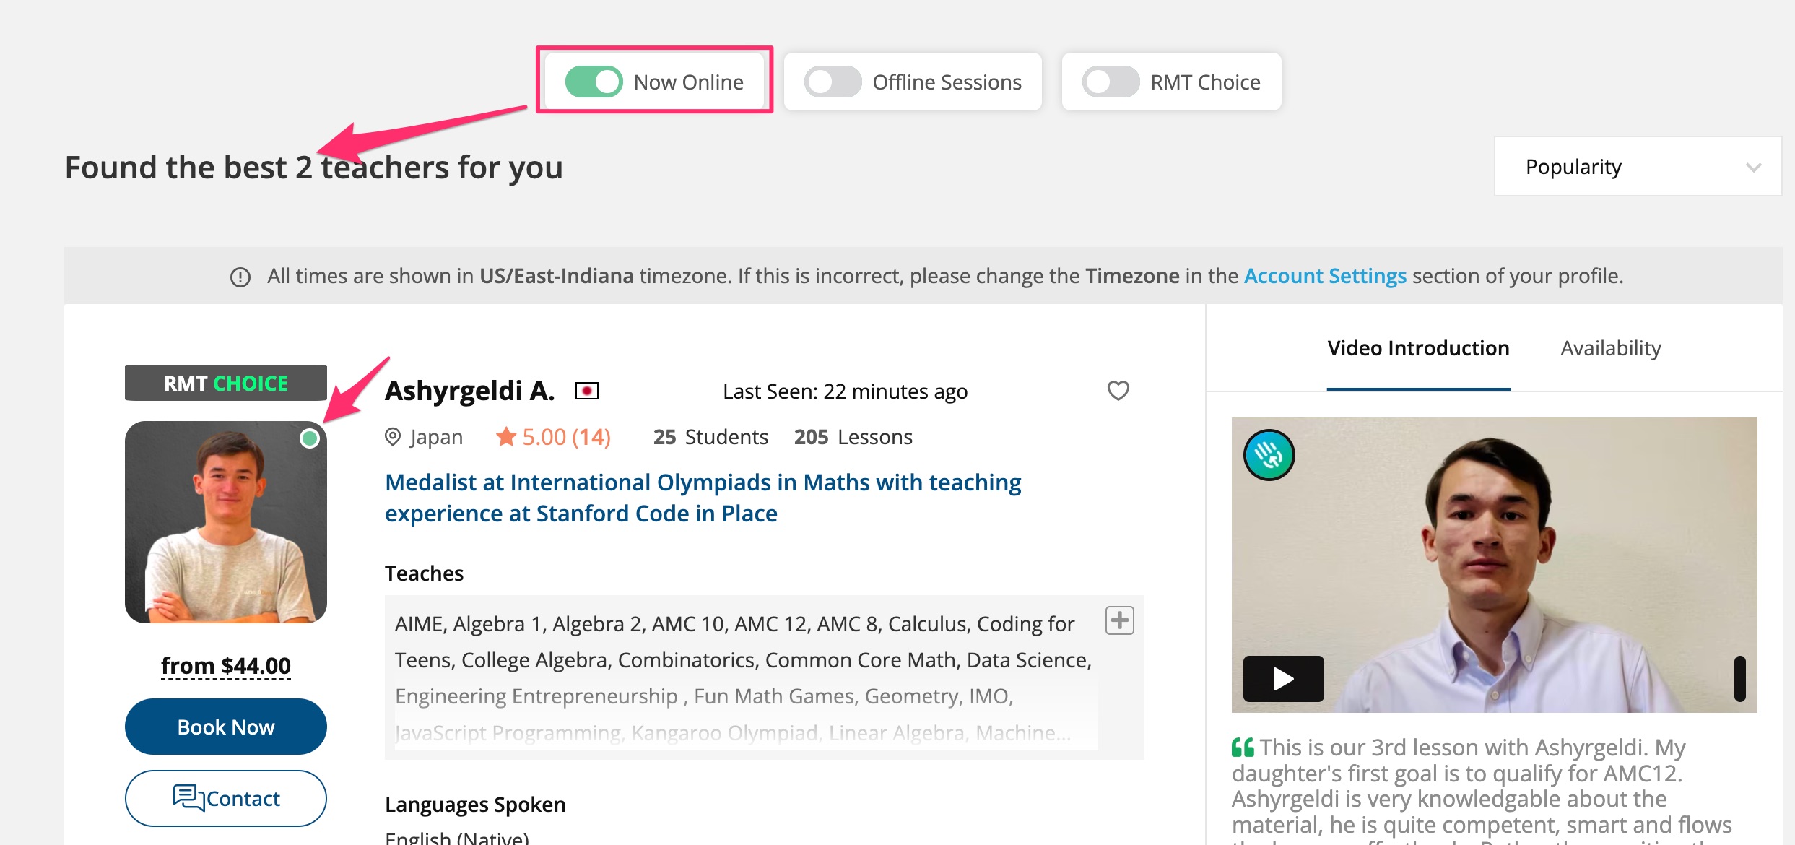Click the green online status dot
This screenshot has width=1795, height=845.
[310, 438]
